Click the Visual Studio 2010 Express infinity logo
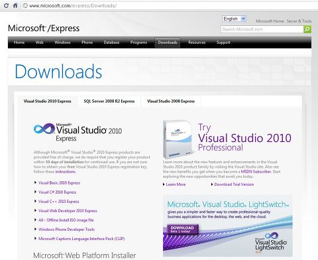 click(44, 129)
